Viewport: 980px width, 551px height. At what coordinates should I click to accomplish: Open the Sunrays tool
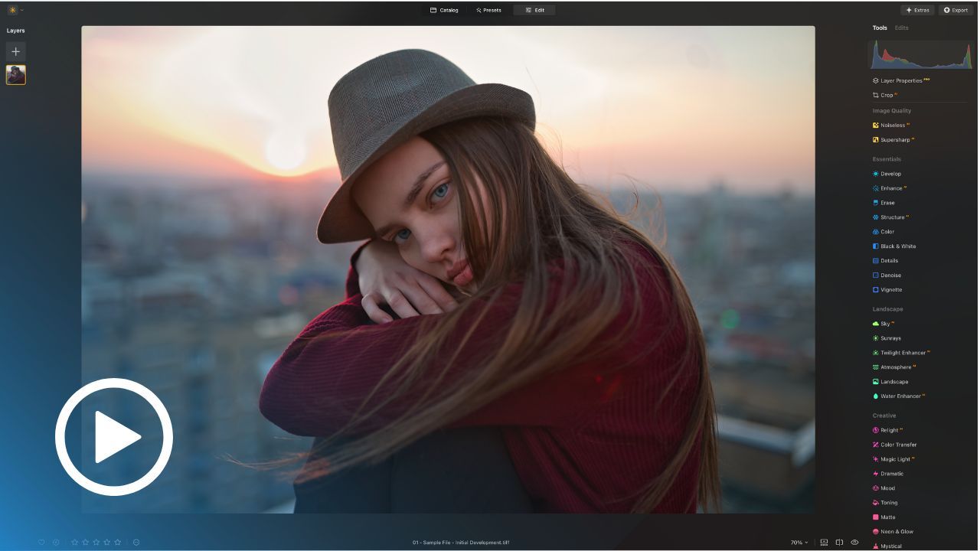click(890, 338)
